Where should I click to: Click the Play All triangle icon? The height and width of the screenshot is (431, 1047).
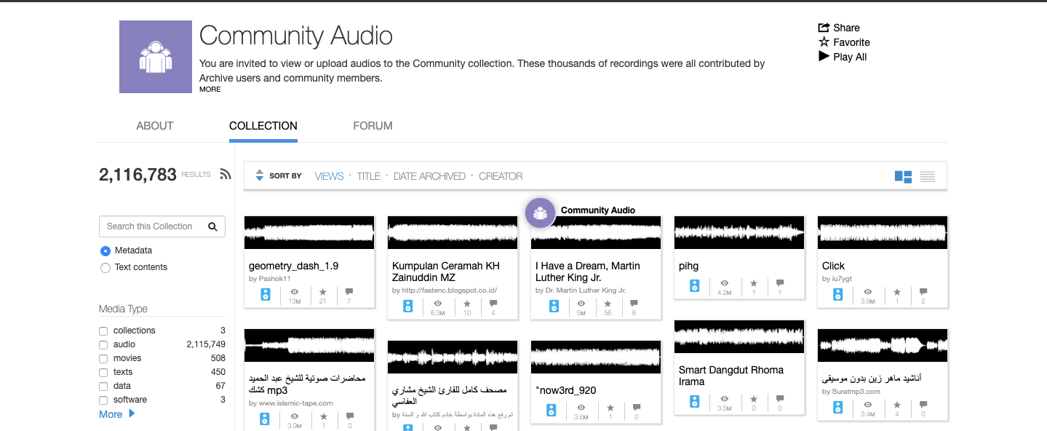(824, 56)
